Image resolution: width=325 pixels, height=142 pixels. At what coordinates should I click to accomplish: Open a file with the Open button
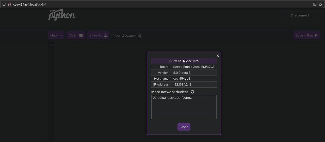[x=76, y=35]
